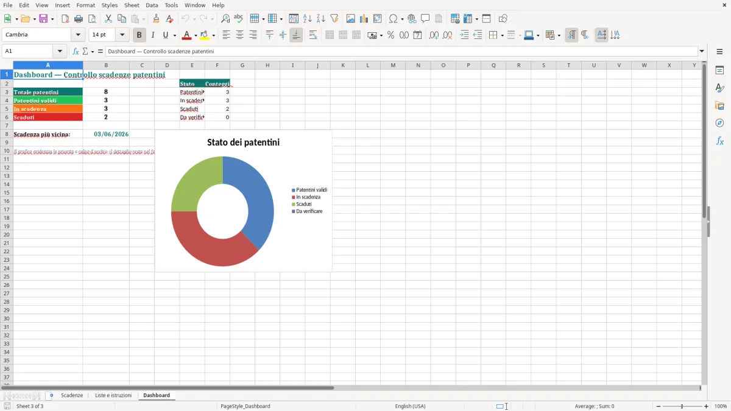Run the Spelling check icon
The height and width of the screenshot is (411, 731).
(x=239, y=19)
